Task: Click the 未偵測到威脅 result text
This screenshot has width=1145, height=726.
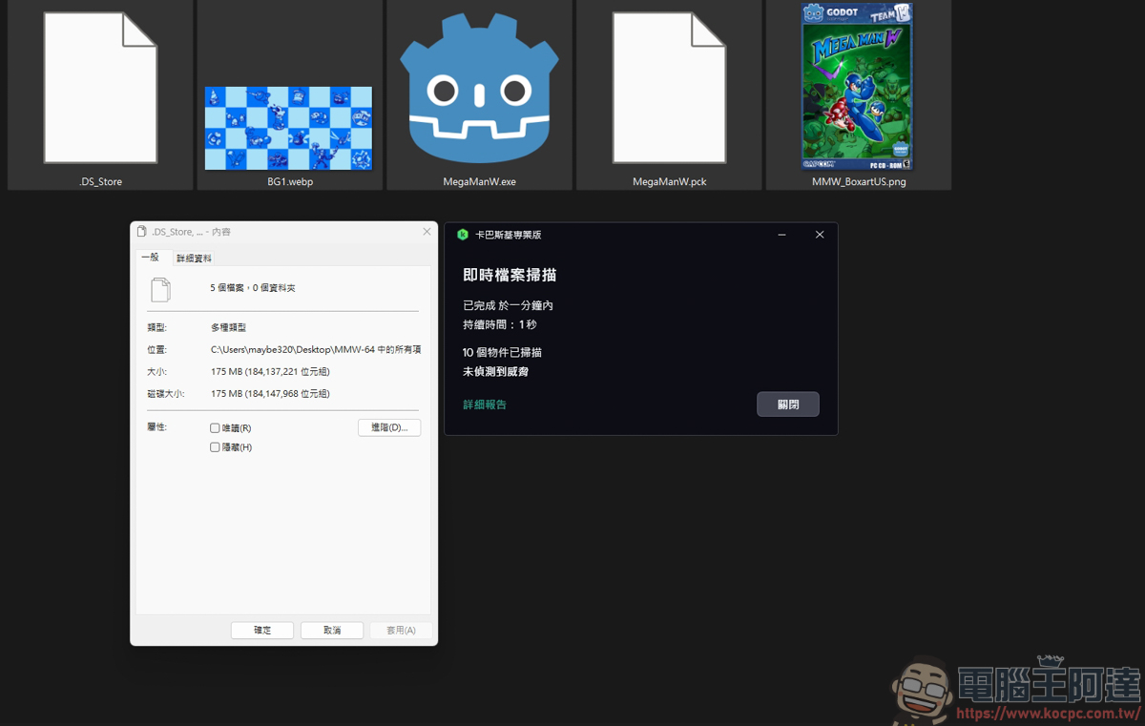Action: pyautogui.click(x=495, y=372)
